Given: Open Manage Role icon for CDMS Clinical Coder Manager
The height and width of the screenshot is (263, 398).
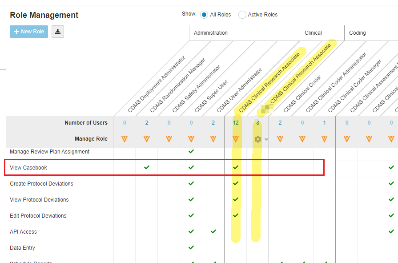Looking at the screenshot, I should click(x=325, y=139).
